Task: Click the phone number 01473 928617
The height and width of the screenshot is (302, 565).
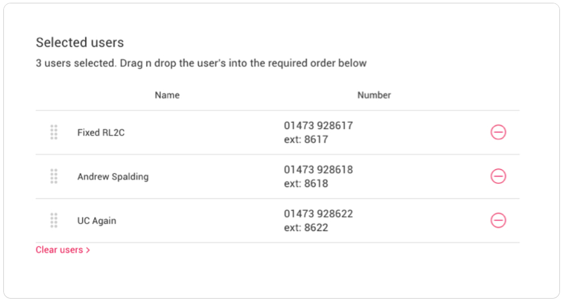Action: point(318,126)
